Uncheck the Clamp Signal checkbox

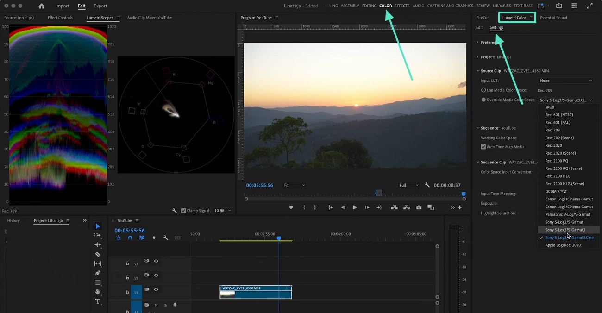(x=183, y=211)
